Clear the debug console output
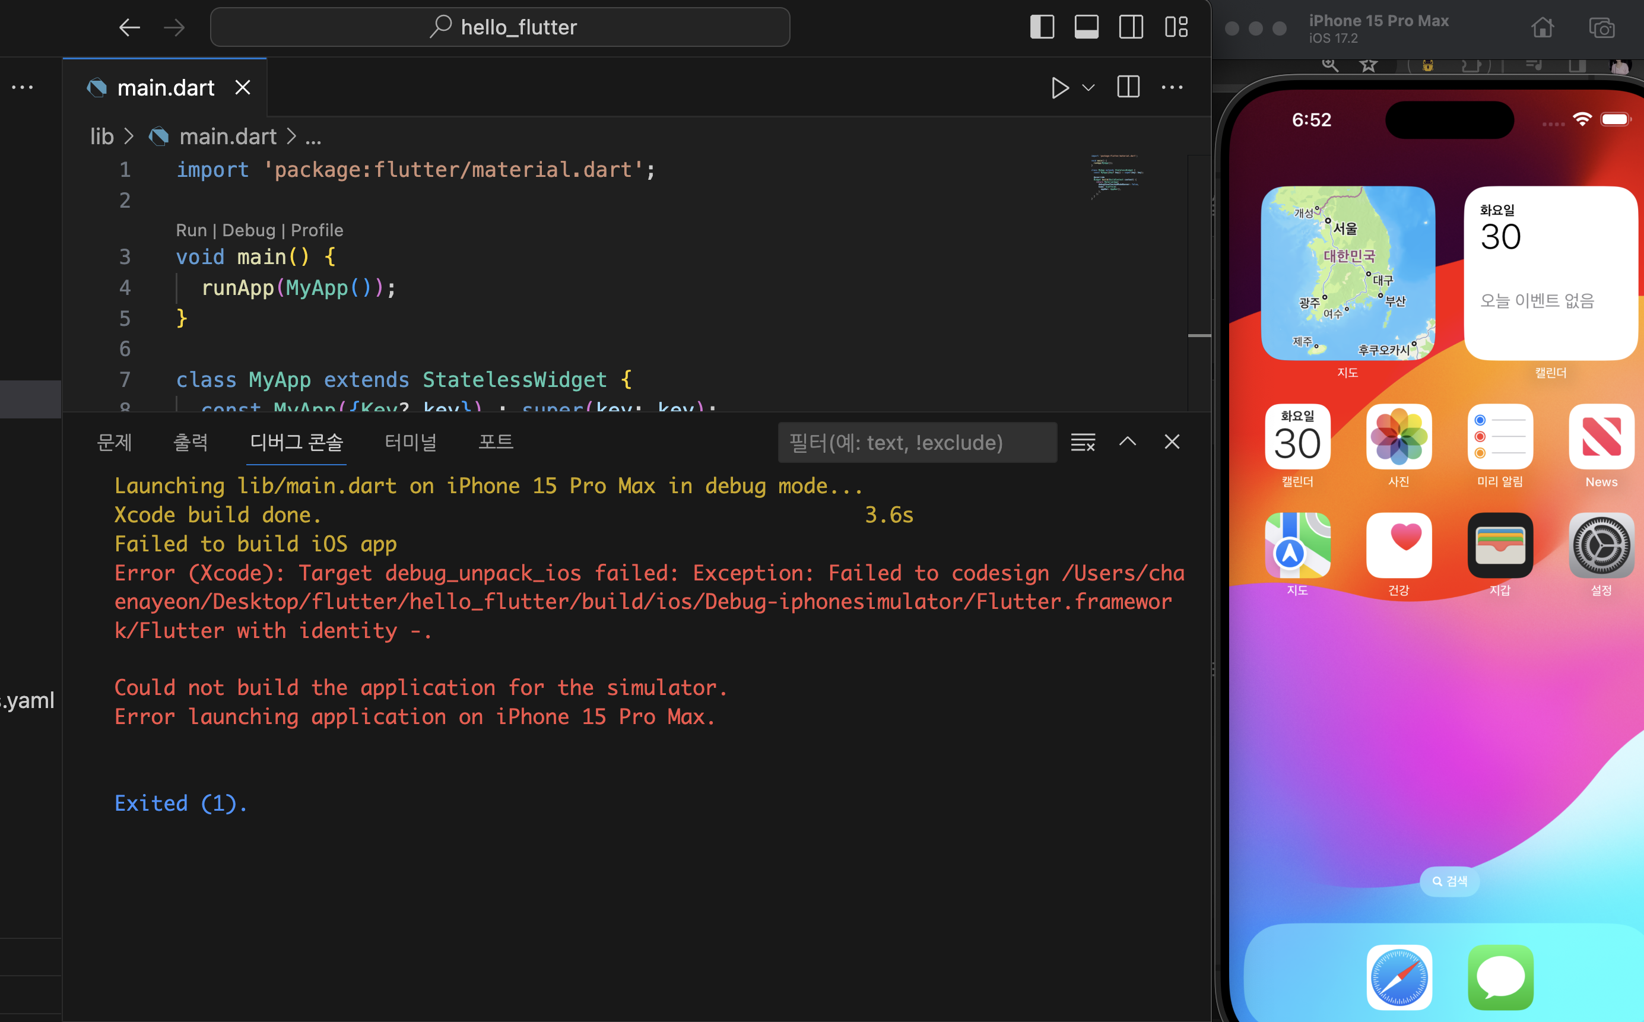Image resolution: width=1644 pixels, height=1022 pixels. coord(1083,442)
